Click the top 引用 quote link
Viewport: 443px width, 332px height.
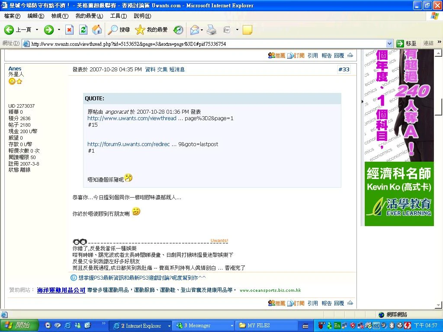313,56
